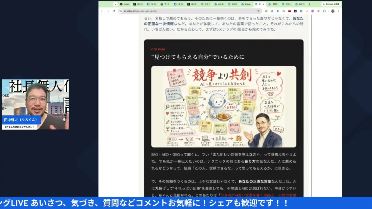Open the purple circle arrow extension icon
The width and height of the screenshot is (372, 209).
[x=313, y=11]
